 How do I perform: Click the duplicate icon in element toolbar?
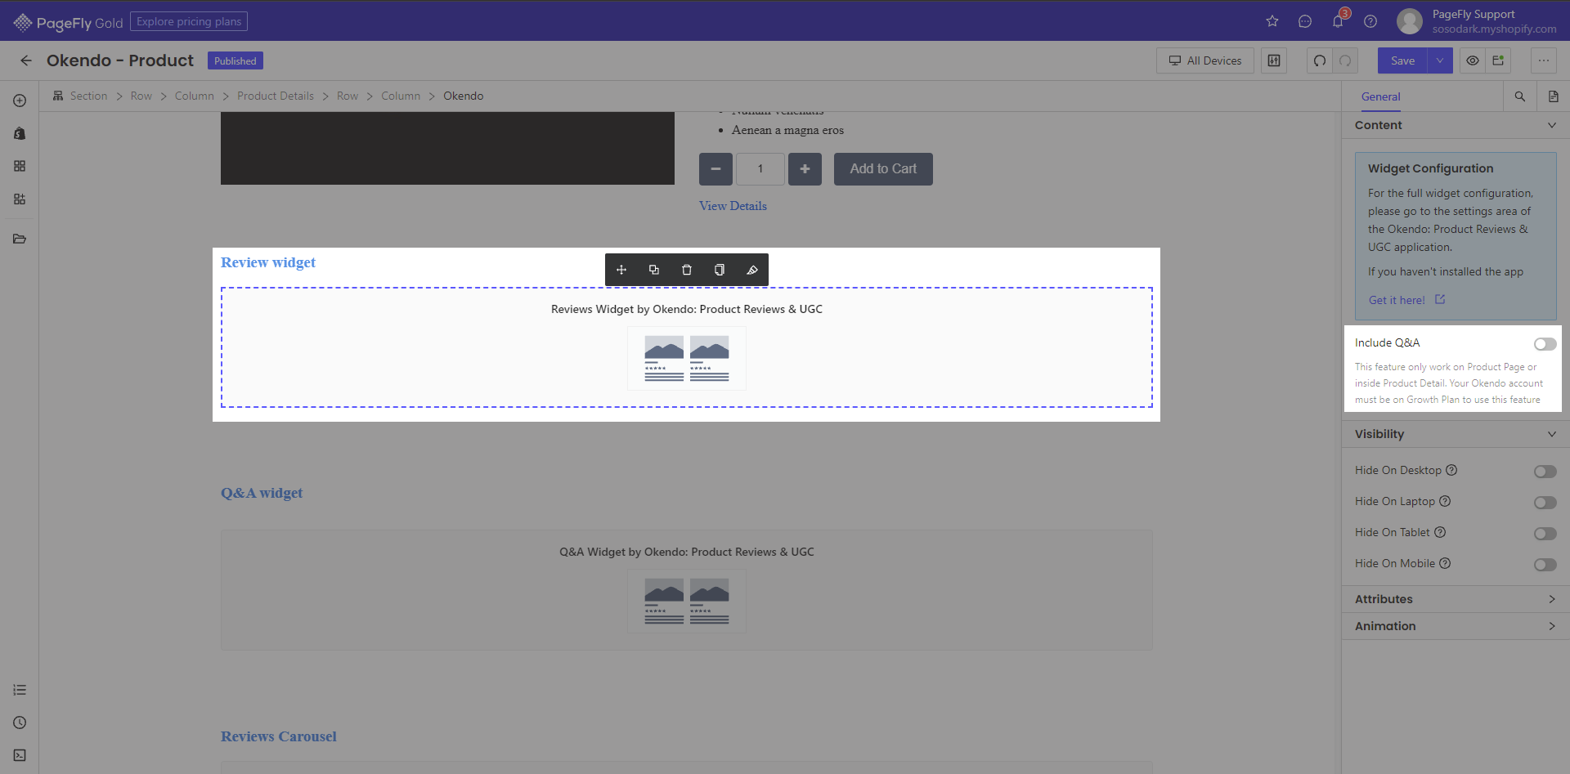click(654, 270)
